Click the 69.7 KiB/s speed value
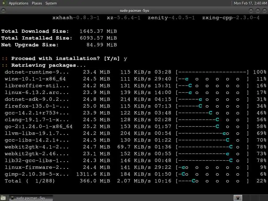Image resolution: width=268 pixels, height=201 pixels. pyautogui.click(x=134, y=147)
